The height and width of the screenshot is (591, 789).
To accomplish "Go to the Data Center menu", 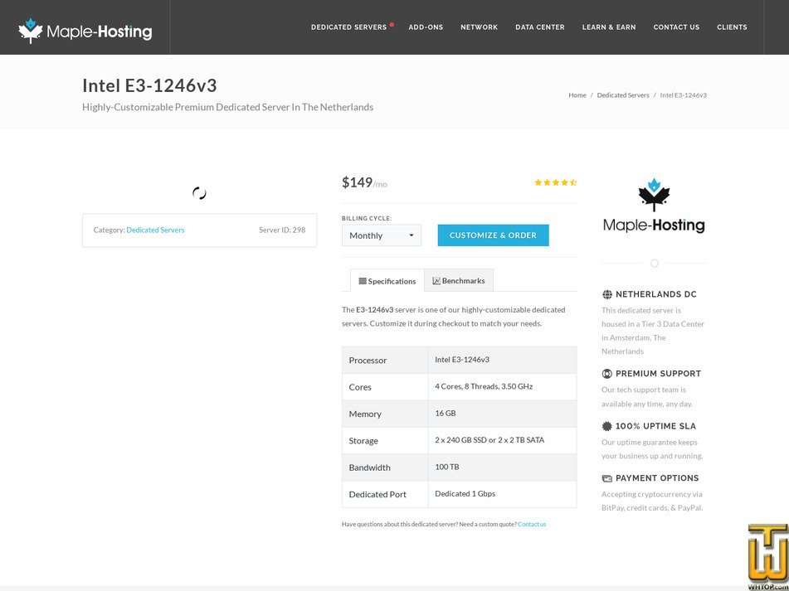I will tap(540, 27).
